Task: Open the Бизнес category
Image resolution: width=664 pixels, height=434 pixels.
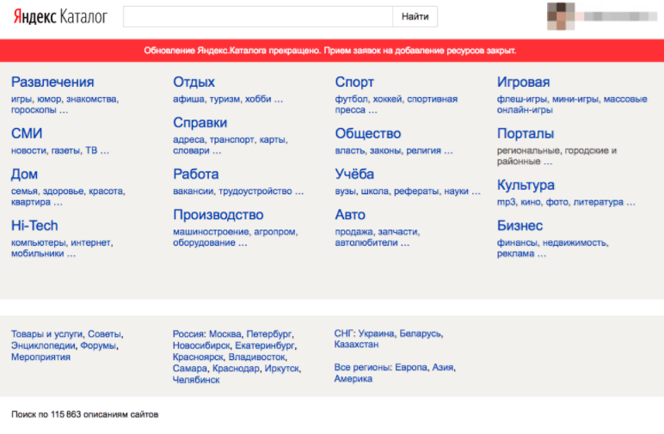Action: [520, 225]
